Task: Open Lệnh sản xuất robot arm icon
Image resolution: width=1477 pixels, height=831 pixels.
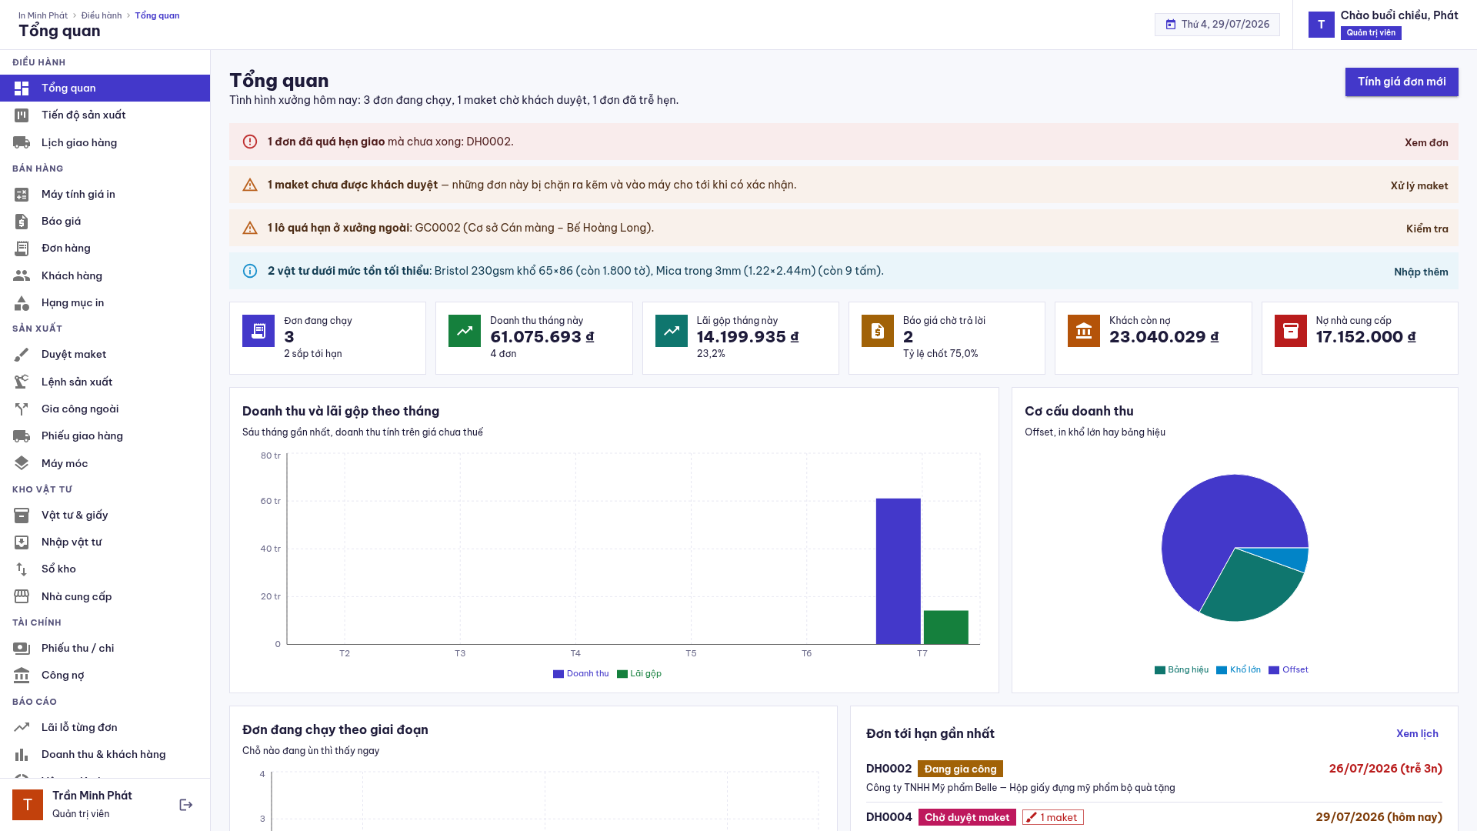Action: 22,382
